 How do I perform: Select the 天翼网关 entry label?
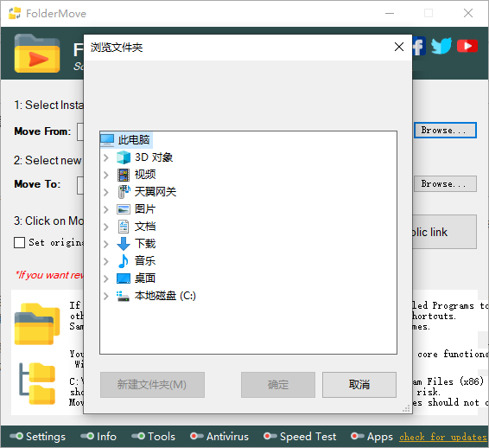click(156, 192)
